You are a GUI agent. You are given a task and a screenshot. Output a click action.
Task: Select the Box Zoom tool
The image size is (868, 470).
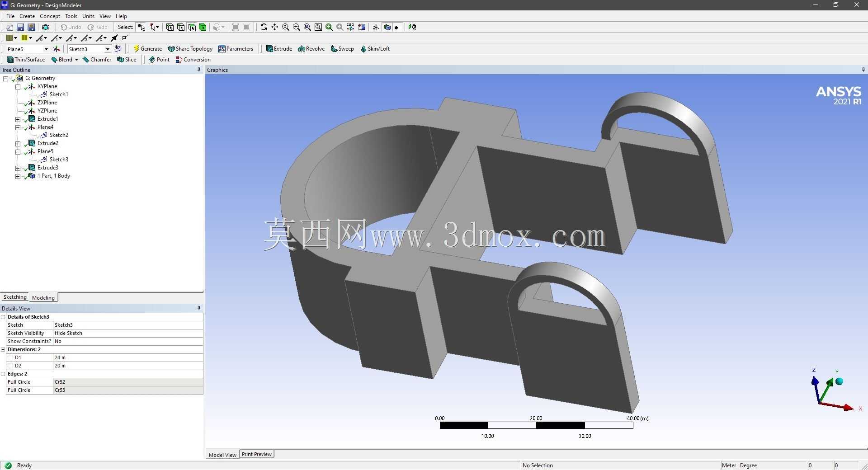(296, 27)
